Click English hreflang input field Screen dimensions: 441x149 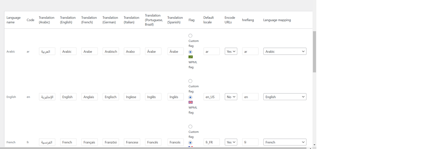click(250, 97)
